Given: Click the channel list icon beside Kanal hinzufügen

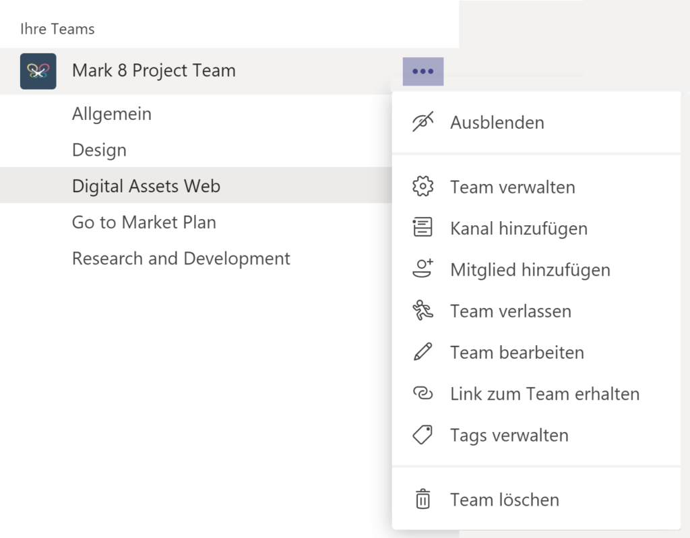Looking at the screenshot, I should click(422, 228).
